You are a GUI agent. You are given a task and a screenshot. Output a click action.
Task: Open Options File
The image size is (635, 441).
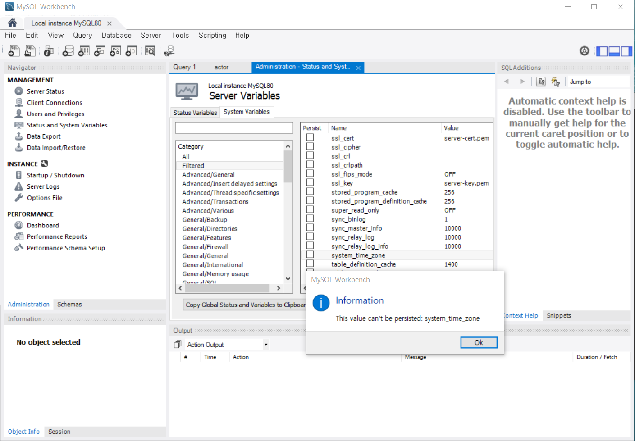click(x=44, y=198)
